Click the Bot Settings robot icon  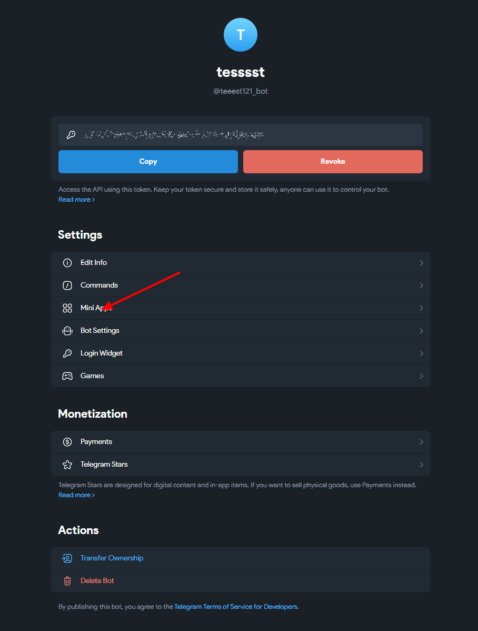point(67,331)
